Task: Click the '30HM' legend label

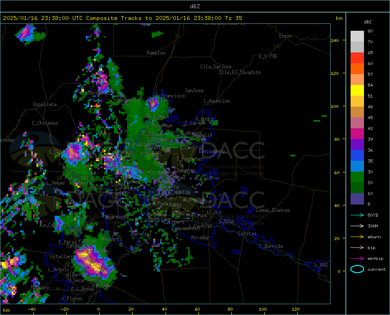Action: tap(373, 226)
